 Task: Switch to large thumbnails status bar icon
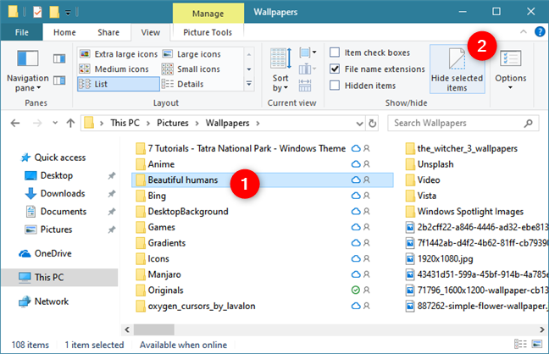[x=537, y=344]
